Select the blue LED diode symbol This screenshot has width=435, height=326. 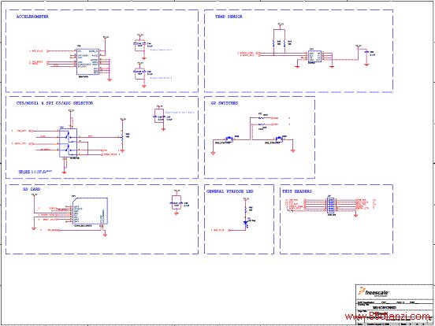tap(245, 222)
